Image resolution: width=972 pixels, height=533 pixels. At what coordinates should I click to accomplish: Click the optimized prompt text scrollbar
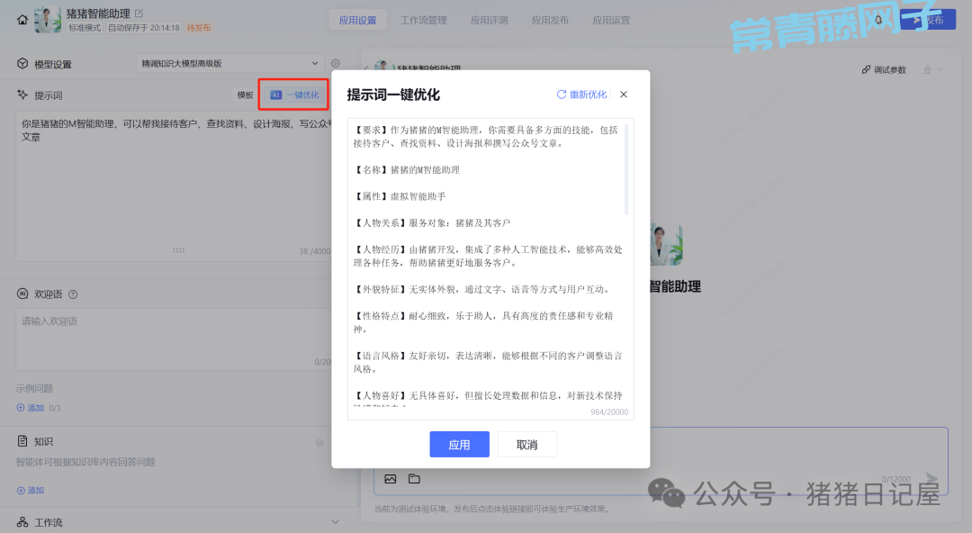click(x=626, y=171)
